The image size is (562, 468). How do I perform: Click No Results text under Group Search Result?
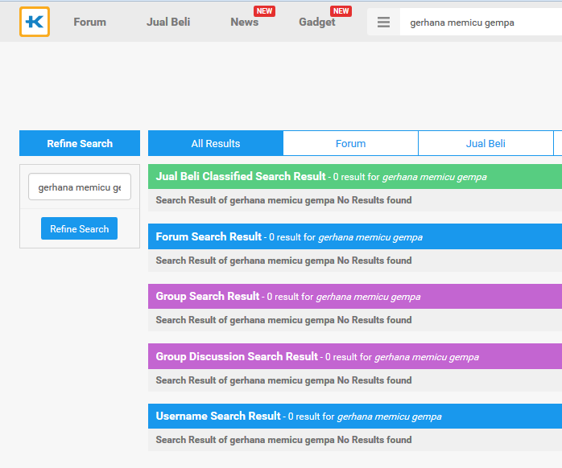[x=283, y=320]
